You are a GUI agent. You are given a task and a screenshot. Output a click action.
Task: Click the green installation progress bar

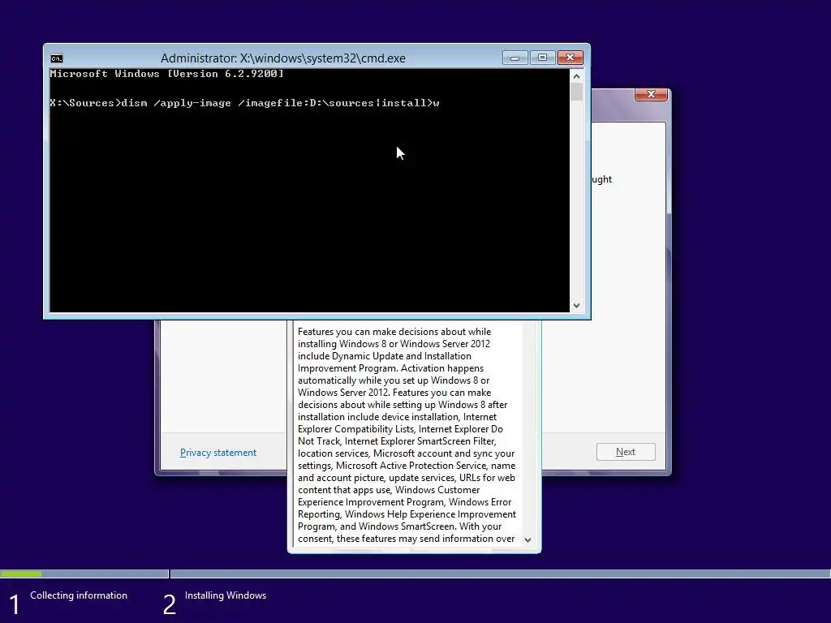click(x=21, y=574)
